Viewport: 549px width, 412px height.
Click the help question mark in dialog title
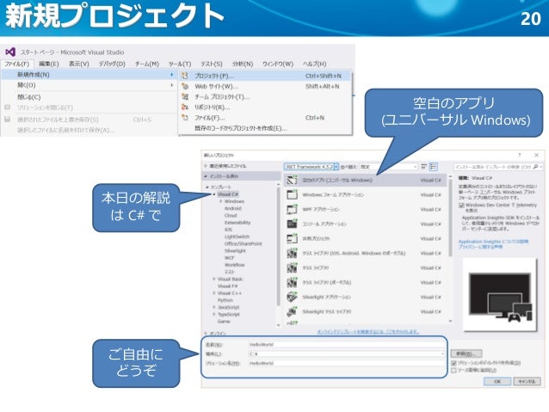coord(520,155)
